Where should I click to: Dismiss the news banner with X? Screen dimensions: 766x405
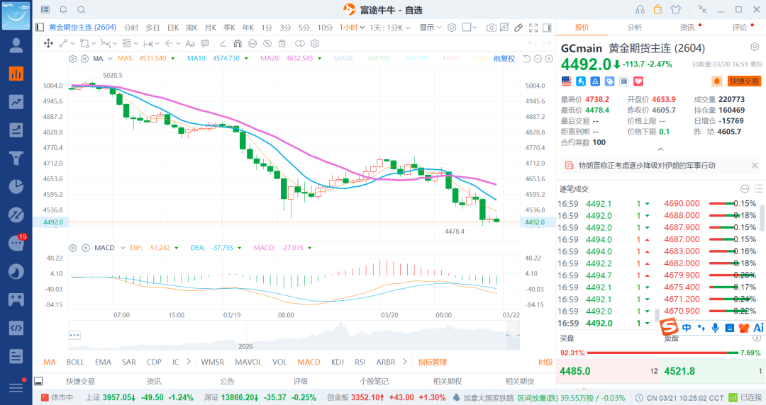[x=755, y=166]
